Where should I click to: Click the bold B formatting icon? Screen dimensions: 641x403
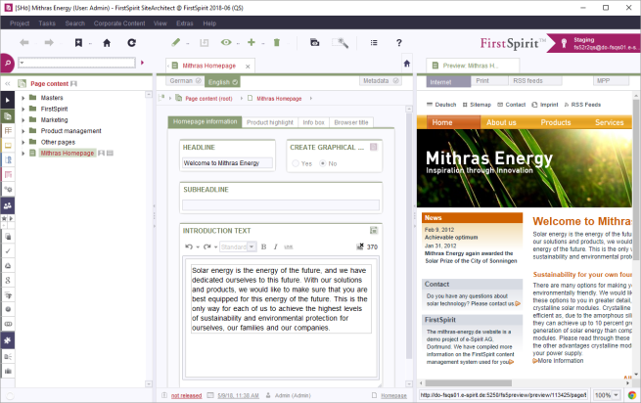tap(263, 246)
